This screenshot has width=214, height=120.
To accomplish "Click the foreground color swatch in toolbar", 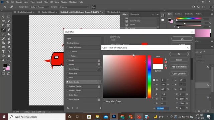I will [5, 66].
